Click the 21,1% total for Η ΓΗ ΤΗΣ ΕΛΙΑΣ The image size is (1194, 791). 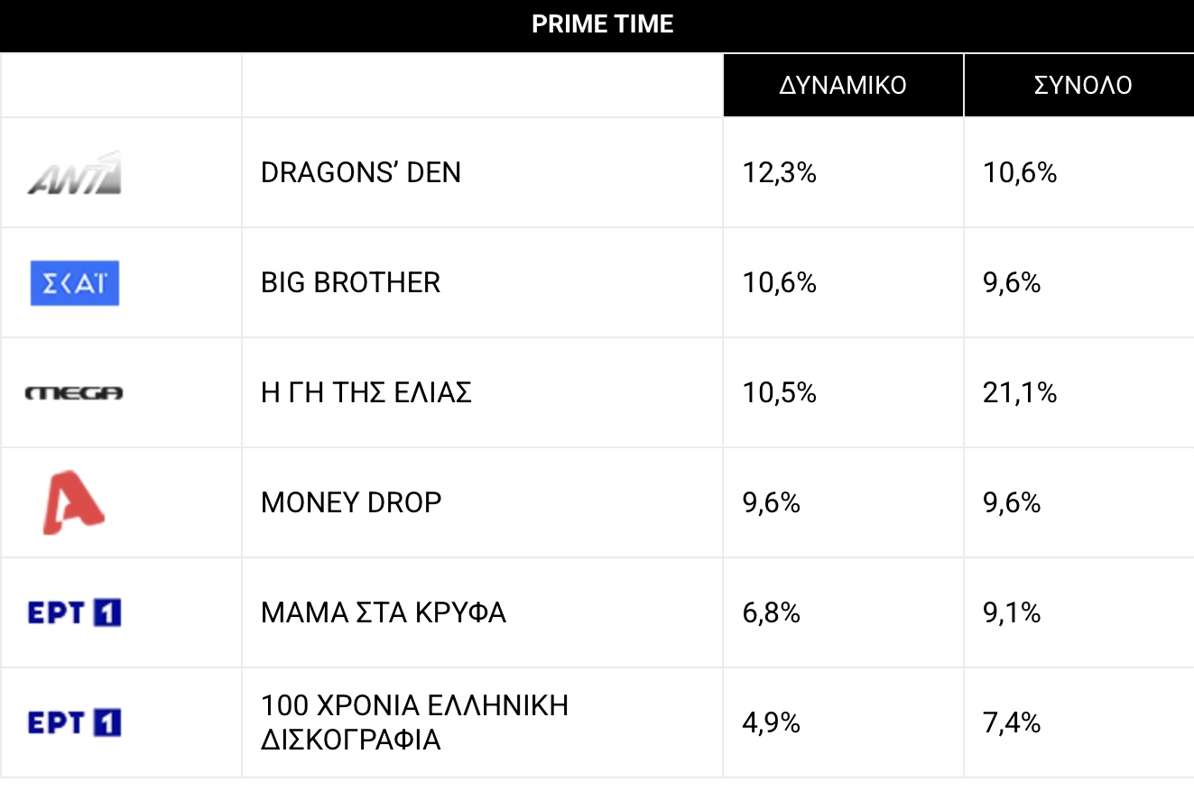tap(1020, 393)
